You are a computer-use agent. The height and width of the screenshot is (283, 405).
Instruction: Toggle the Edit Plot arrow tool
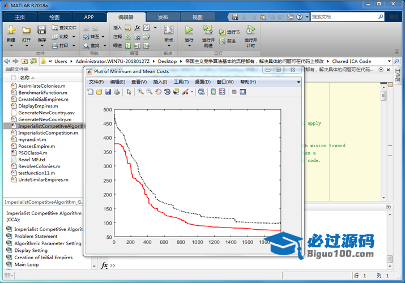click(x=129, y=92)
